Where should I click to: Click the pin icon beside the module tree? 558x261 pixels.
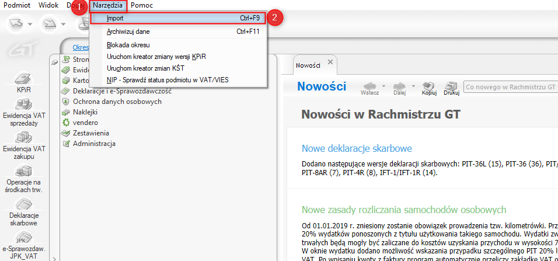click(x=54, y=62)
